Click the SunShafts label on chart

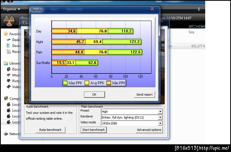pyautogui.click(x=43, y=63)
